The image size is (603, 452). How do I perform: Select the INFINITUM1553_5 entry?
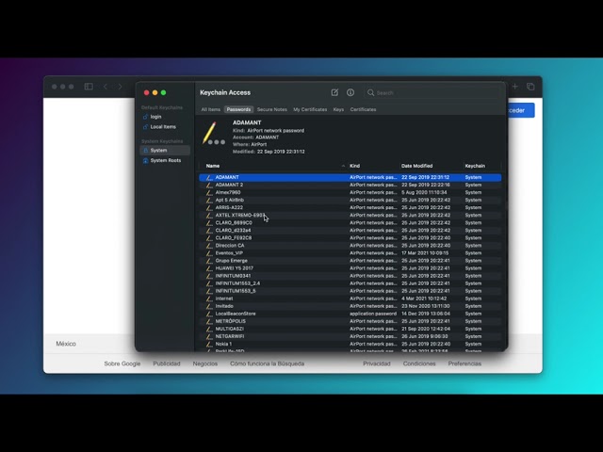click(x=350, y=291)
